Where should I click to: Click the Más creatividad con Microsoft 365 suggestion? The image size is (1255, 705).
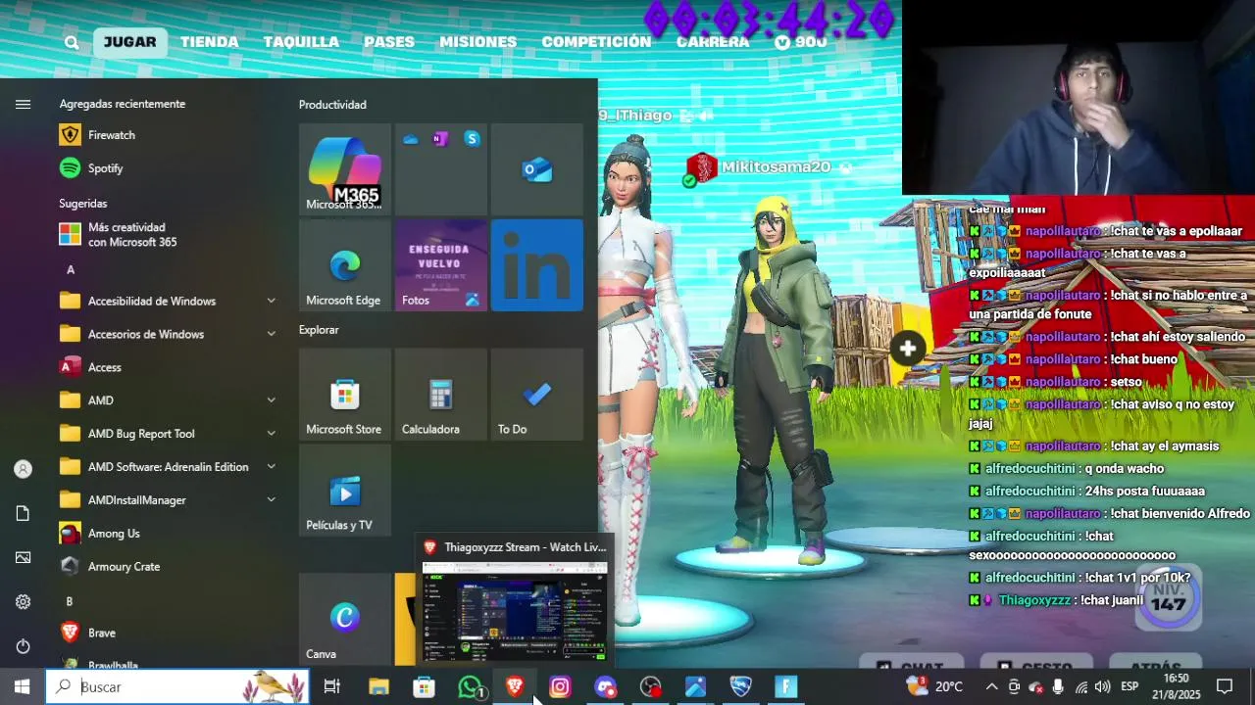(167, 235)
